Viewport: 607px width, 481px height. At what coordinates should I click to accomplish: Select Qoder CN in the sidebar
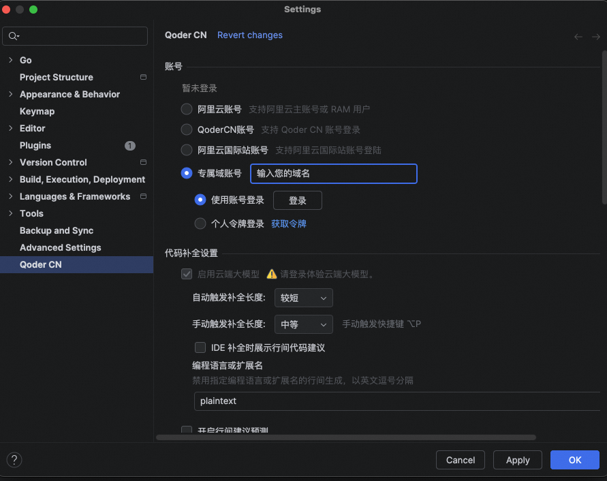pos(77,264)
